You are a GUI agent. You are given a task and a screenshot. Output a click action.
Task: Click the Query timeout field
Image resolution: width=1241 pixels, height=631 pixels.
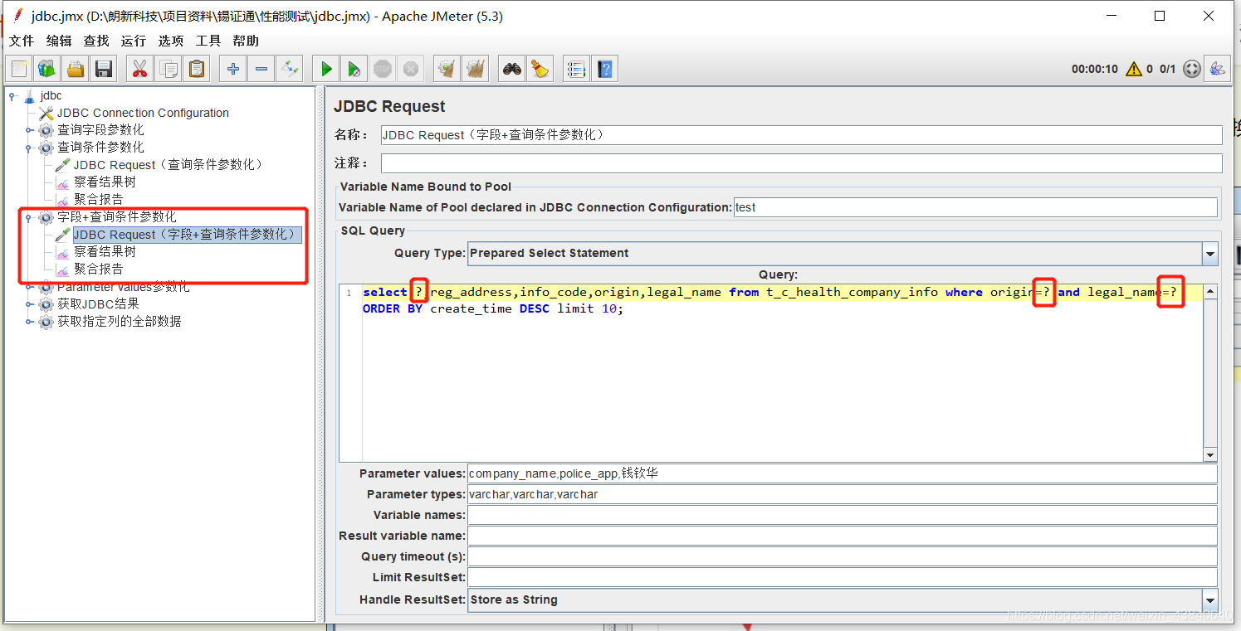click(x=843, y=556)
